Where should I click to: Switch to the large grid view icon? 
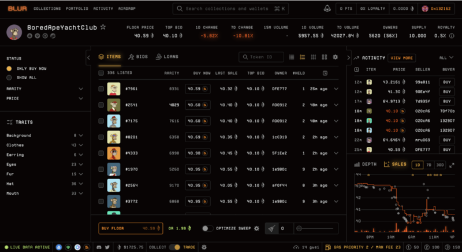pos(323,57)
